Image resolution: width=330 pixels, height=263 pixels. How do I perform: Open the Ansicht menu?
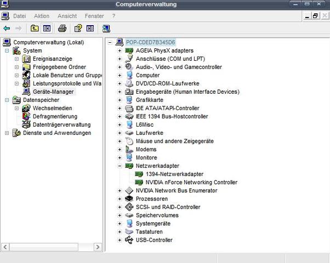click(67, 16)
